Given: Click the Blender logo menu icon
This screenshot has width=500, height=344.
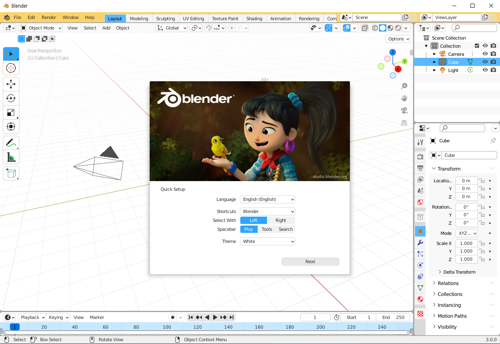Looking at the screenshot, I should pos(6,18).
